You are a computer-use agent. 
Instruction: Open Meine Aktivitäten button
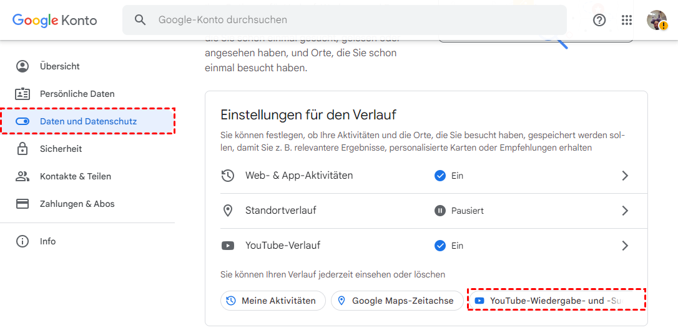coord(273,301)
